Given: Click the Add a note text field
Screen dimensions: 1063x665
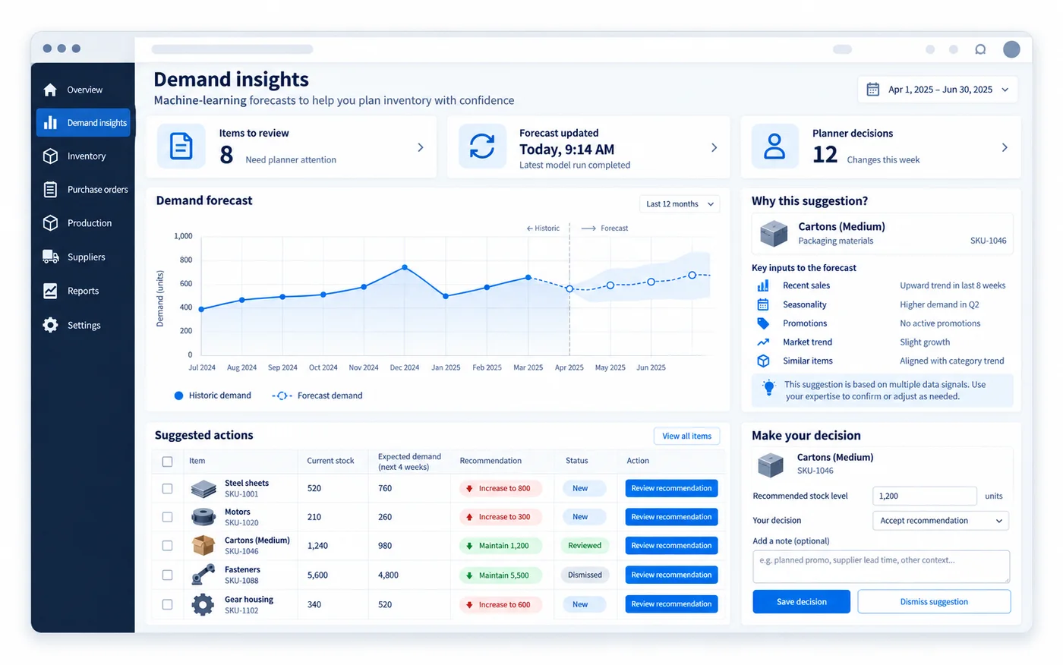Looking at the screenshot, I should click(x=881, y=566).
